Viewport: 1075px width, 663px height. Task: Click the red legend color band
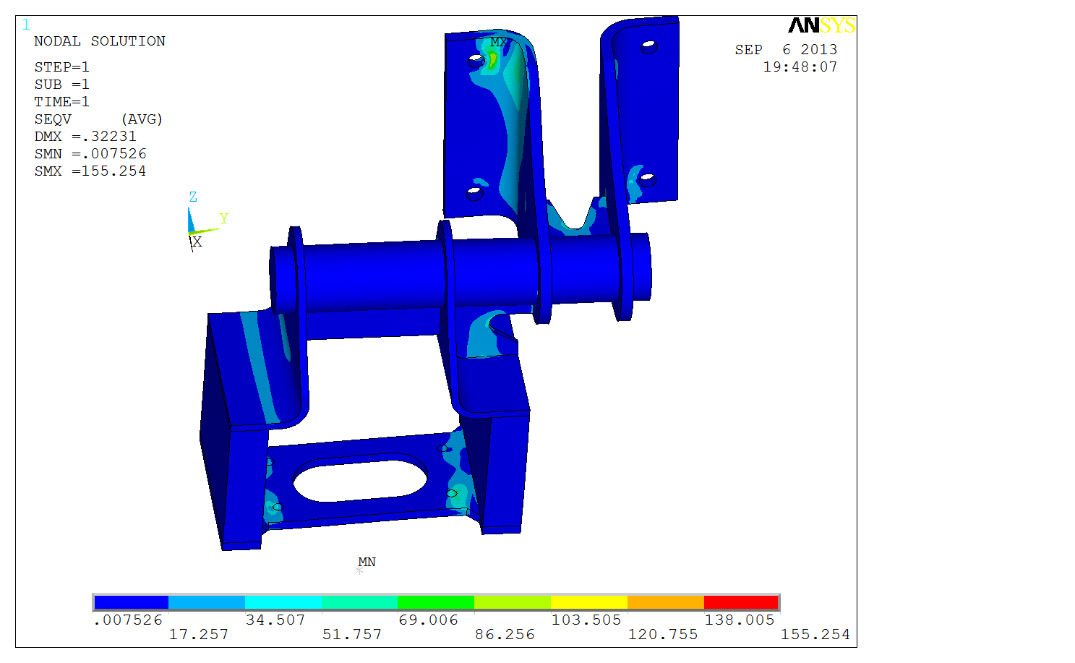(741, 602)
